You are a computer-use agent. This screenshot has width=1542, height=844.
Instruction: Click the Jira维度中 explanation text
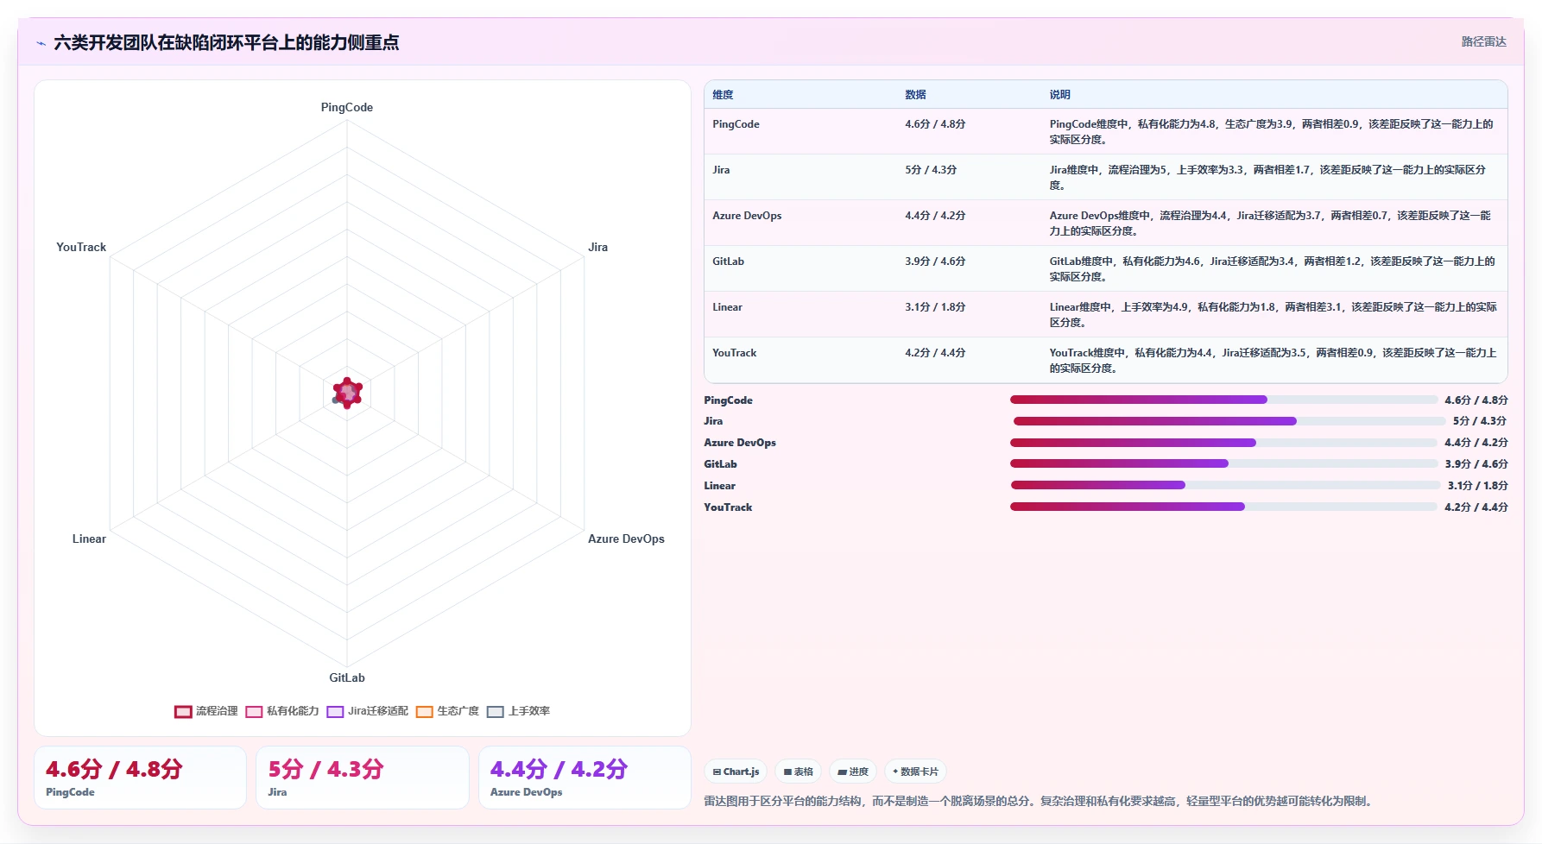point(1267,178)
